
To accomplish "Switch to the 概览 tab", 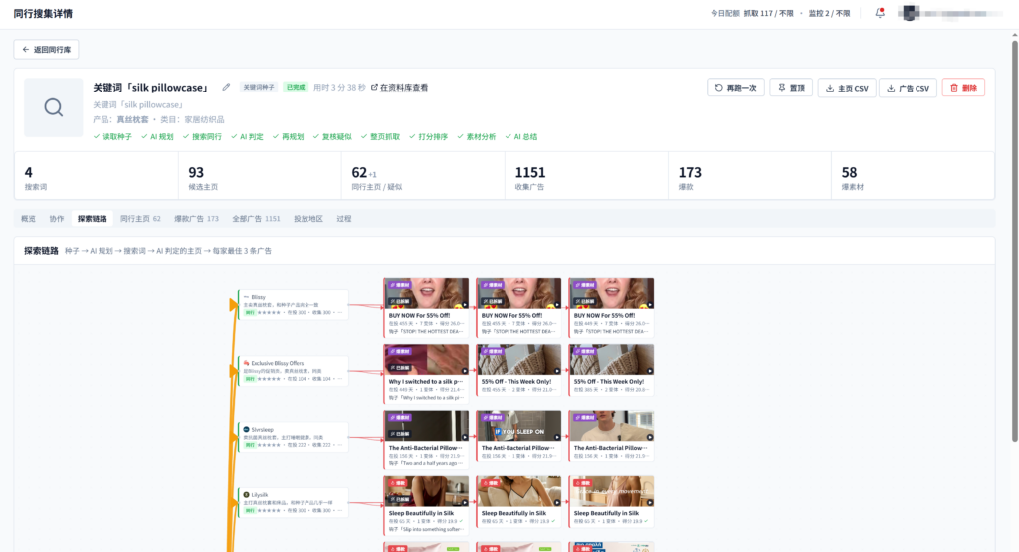I will click(28, 219).
